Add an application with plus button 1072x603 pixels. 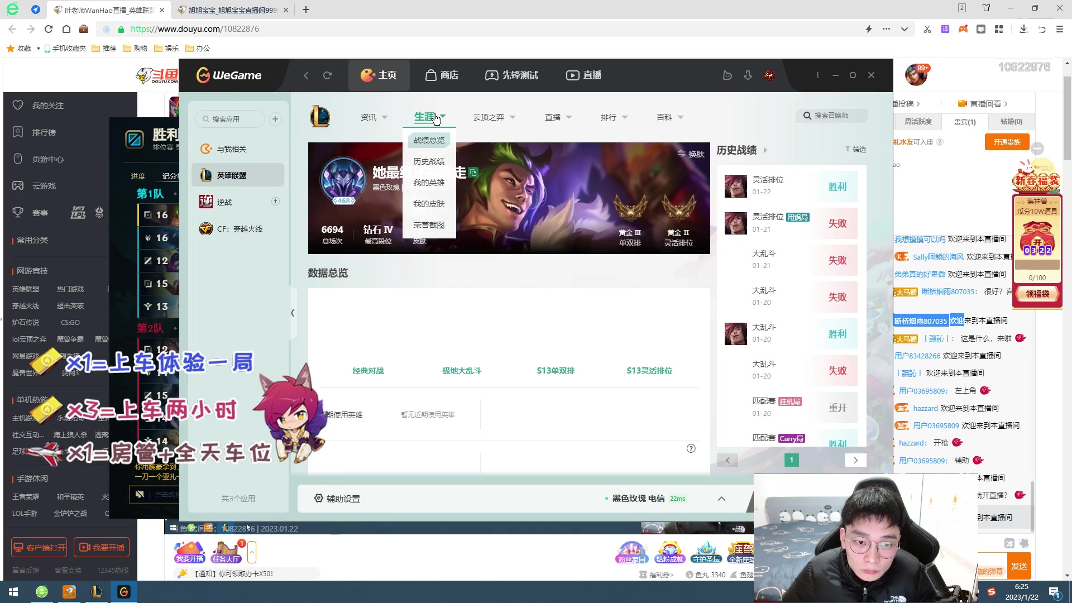275,119
